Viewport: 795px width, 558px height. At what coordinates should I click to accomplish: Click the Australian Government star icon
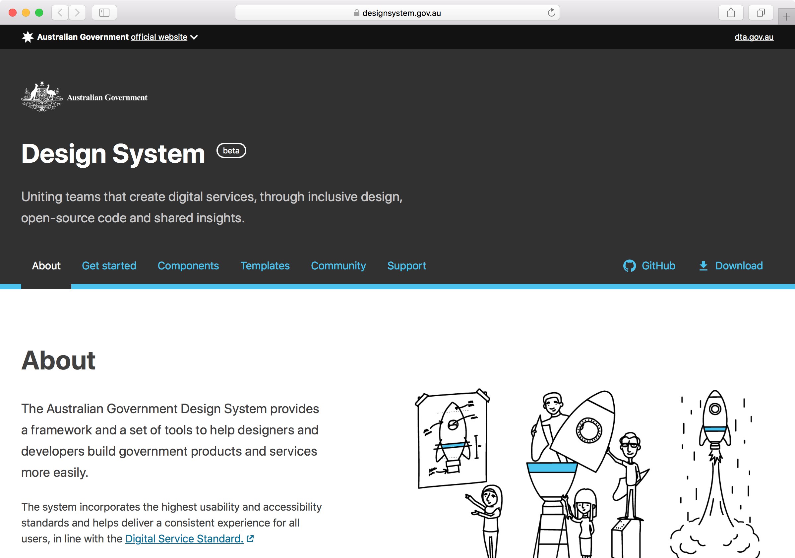click(28, 37)
